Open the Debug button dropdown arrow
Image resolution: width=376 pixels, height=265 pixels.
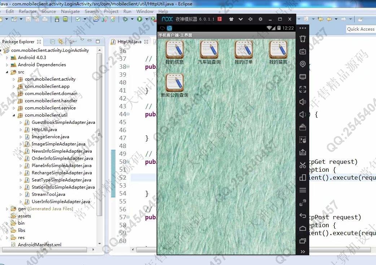tap(132, 19)
